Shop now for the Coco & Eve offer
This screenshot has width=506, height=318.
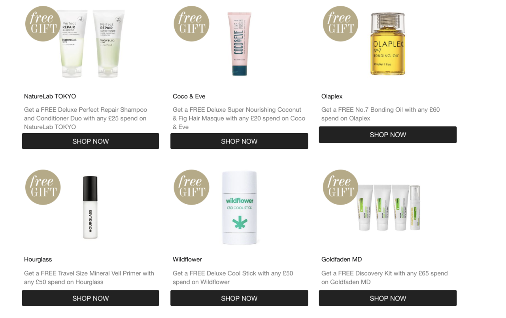pos(239,141)
